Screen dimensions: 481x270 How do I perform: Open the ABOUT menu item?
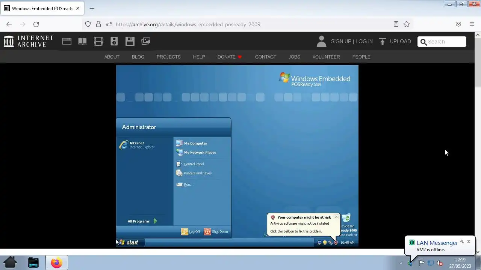point(112,57)
